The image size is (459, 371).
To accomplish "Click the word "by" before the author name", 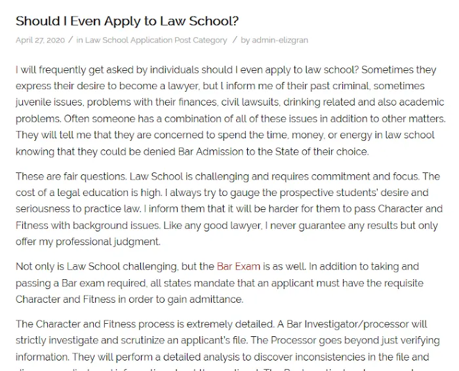I will coord(245,40).
